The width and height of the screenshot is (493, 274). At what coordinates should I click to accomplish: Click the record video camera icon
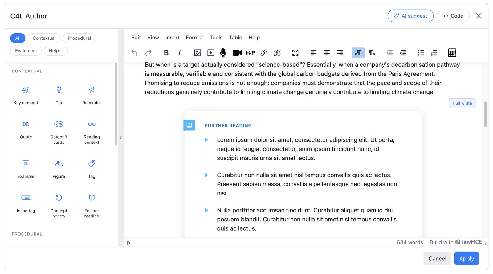[237, 53]
